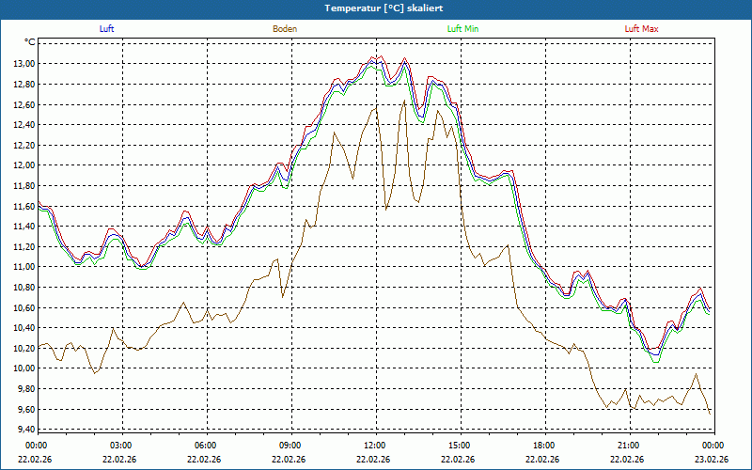Click the 'Luft' legend label
Screen dimensions: 752x470
tap(106, 29)
